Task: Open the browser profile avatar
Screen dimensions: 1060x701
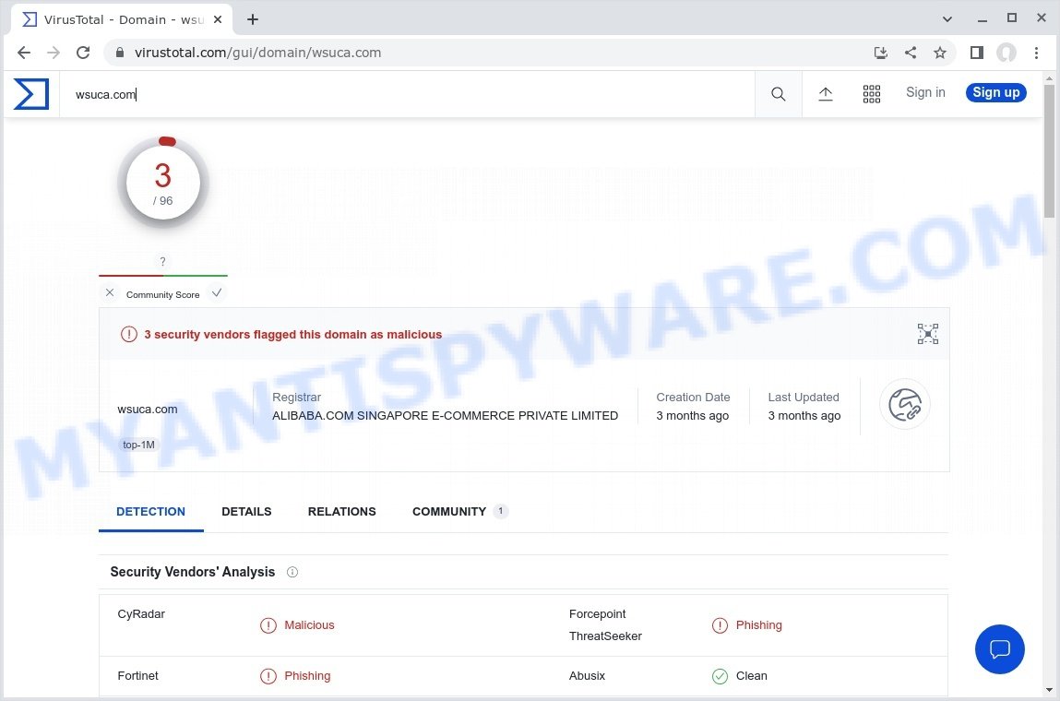Action: 1006,53
